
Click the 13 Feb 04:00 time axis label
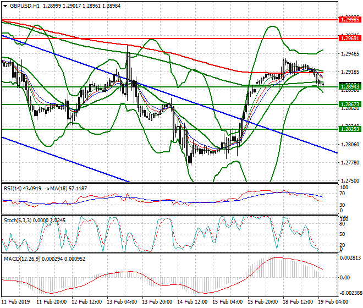click(x=122, y=302)
